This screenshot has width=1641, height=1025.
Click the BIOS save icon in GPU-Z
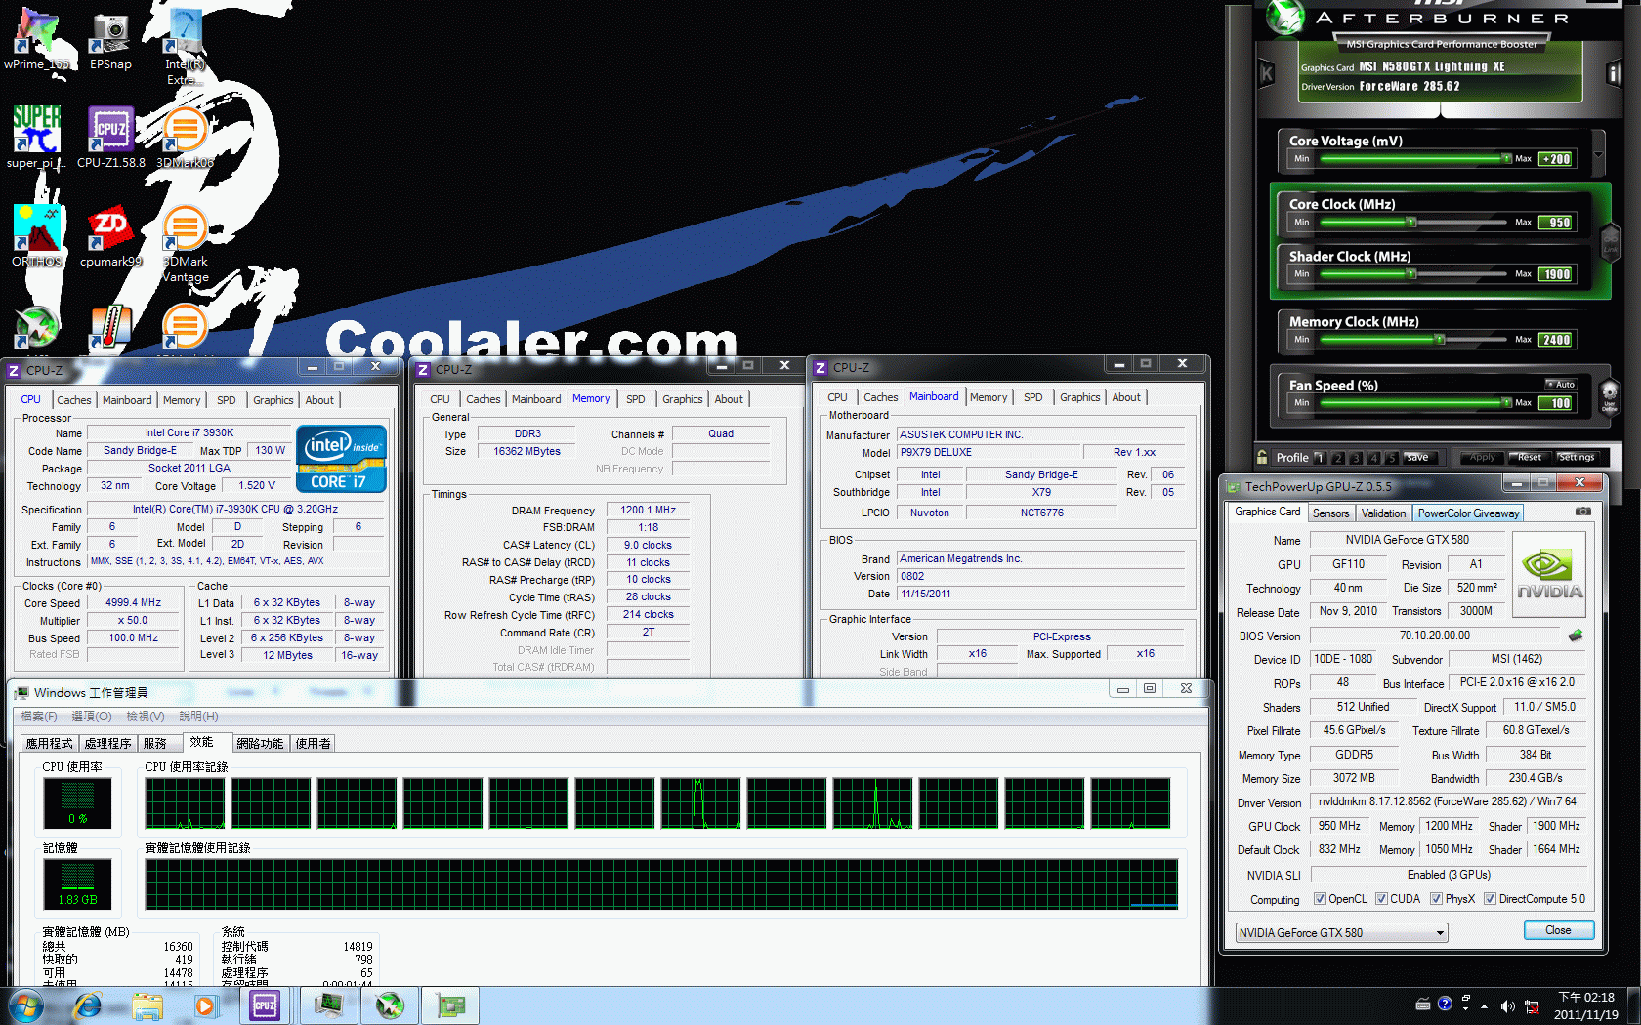pyautogui.click(x=1576, y=635)
